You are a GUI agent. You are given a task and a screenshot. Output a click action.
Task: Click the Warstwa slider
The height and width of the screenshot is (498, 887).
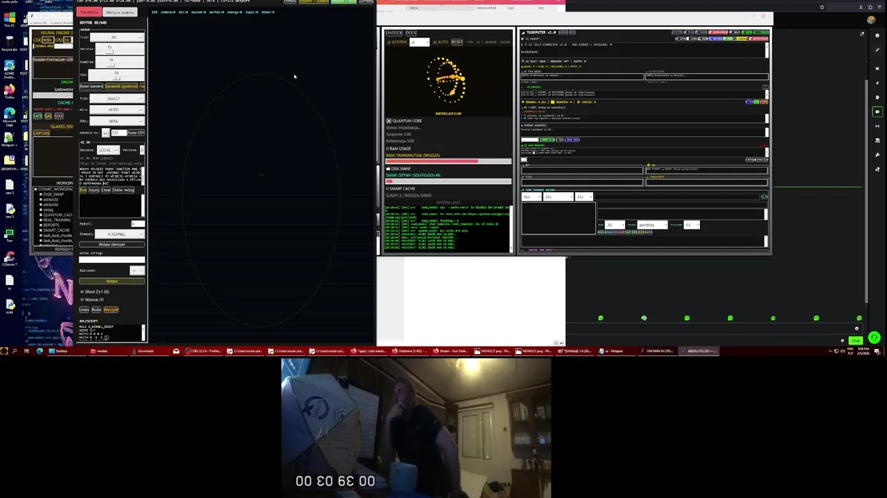pos(120,49)
